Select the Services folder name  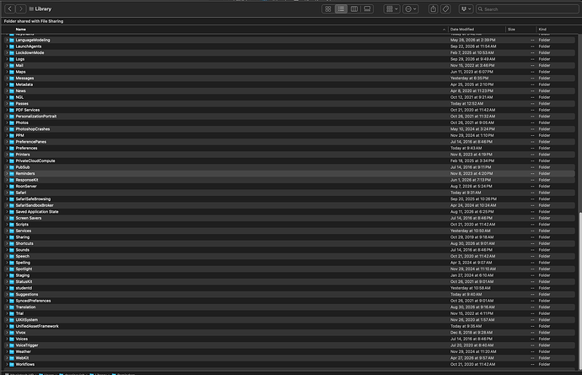[24, 231]
